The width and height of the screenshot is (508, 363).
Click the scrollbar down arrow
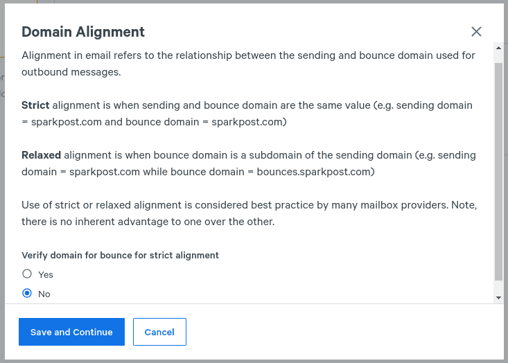(498, 298)
